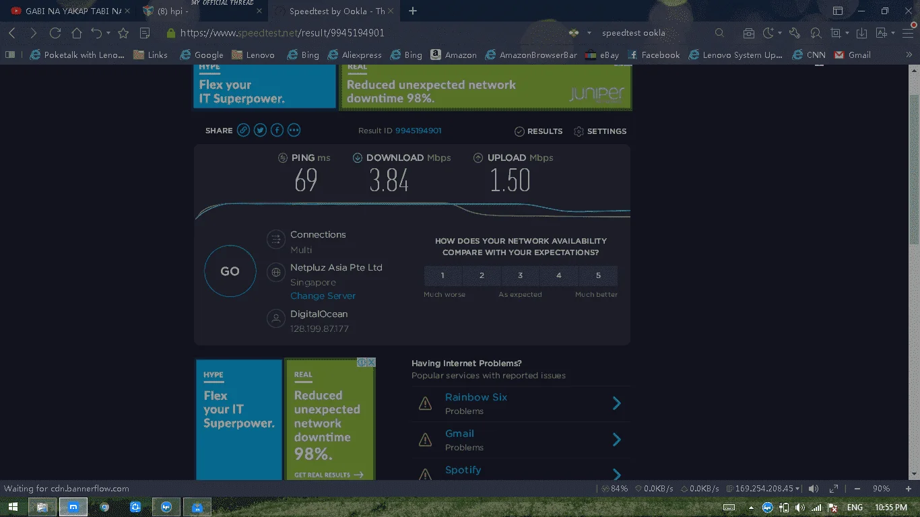Rate network availability 5
This screenshot has height=517, width=920.
click(598, 275)
